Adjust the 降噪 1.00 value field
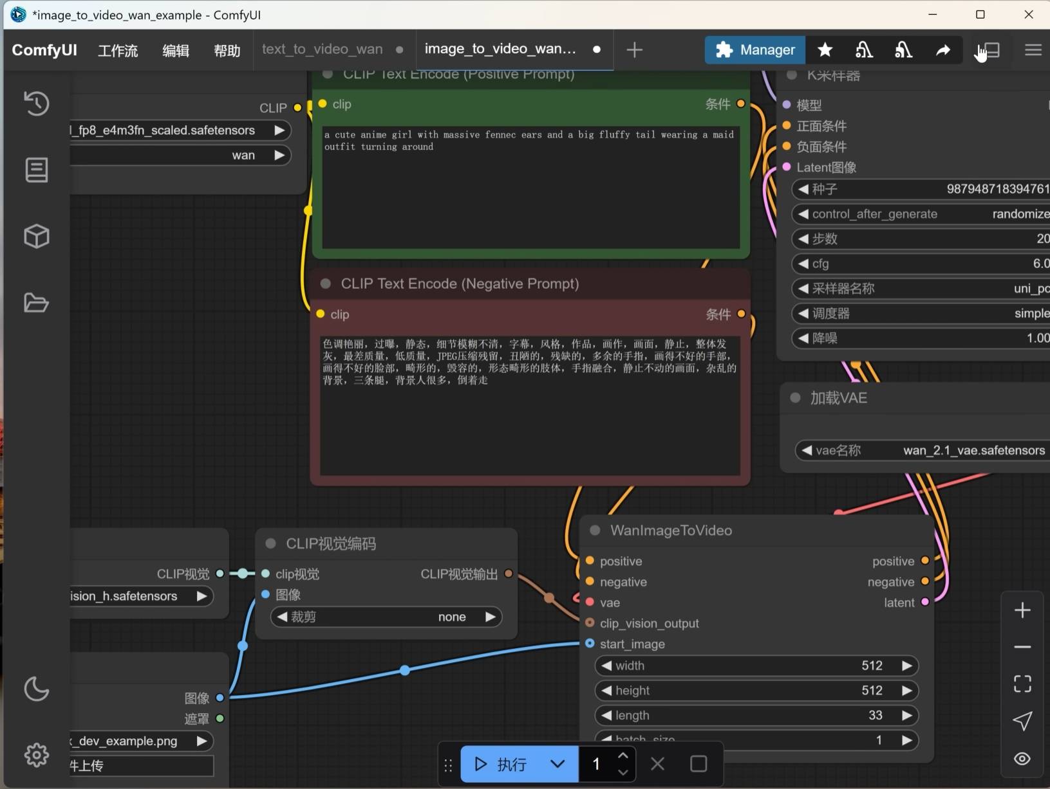The width and height of the screenshot is (1050, 789). [921, 338]
